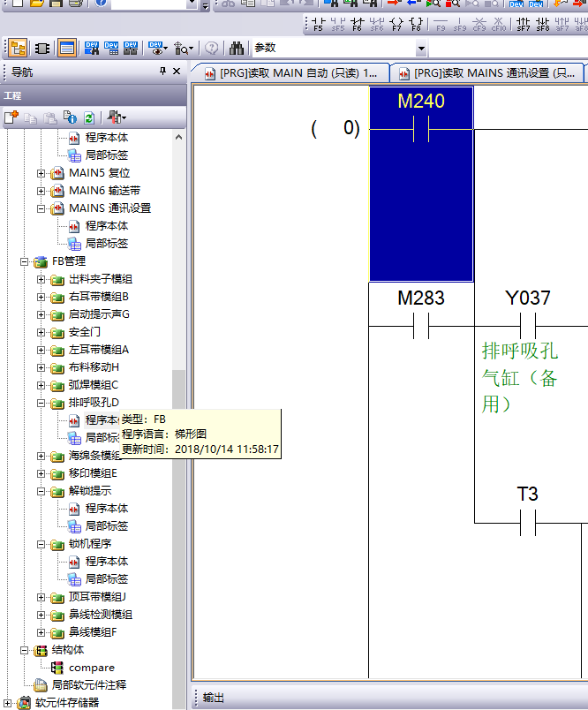Open the 参数 dropdown list
This screenshot has height=710, width=588.
point(421,48)
